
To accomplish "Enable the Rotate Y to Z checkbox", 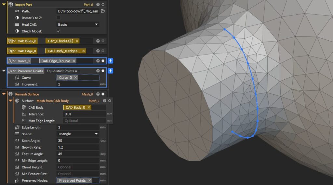I will coord(59,18).
